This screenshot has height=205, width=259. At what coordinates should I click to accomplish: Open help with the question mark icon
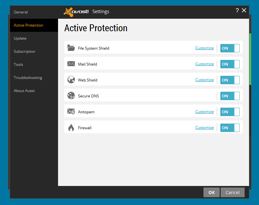(237, 11)
